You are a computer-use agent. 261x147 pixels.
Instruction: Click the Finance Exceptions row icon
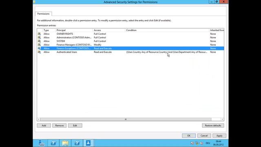[39, 48]
